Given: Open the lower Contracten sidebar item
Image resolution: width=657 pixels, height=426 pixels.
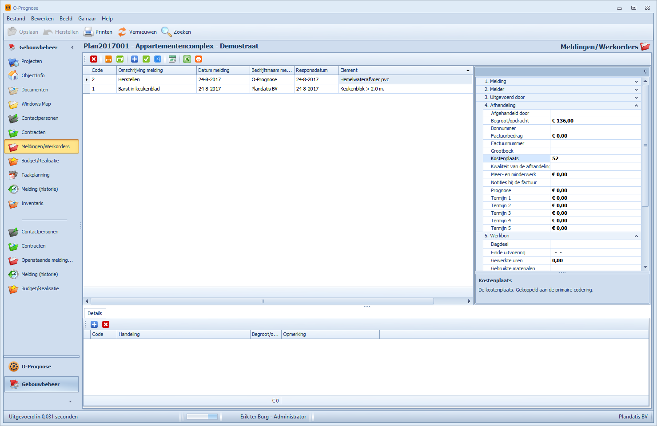Looking at the screenshot, I should [41, 246].
